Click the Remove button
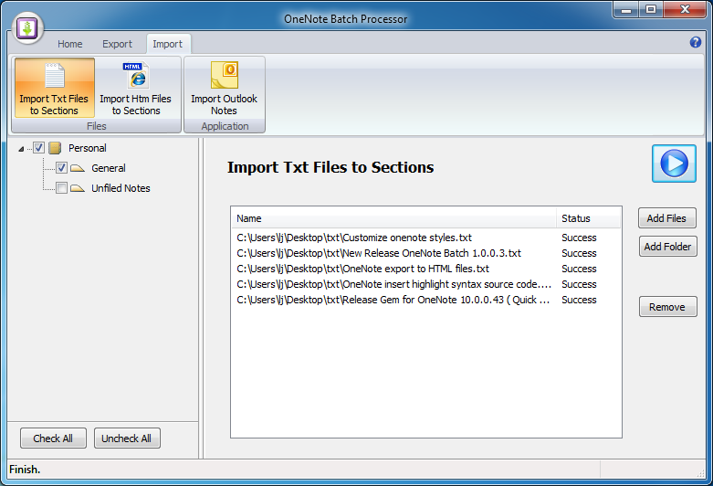 [x=667, y=307]
